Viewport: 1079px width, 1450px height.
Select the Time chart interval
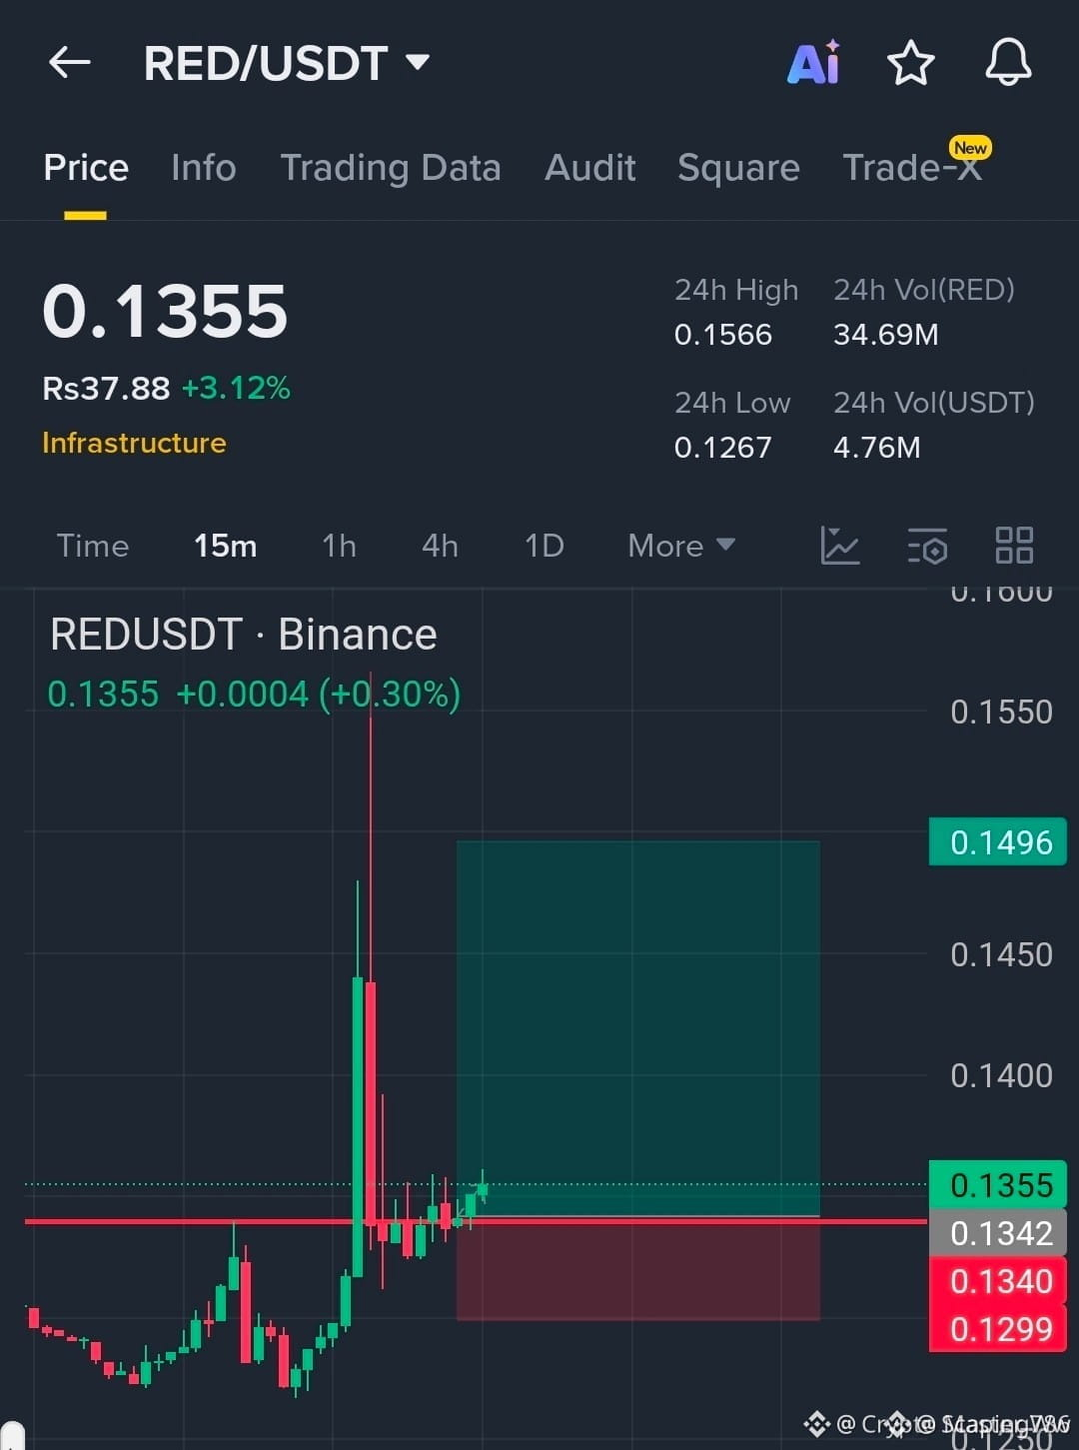(93, 546)
